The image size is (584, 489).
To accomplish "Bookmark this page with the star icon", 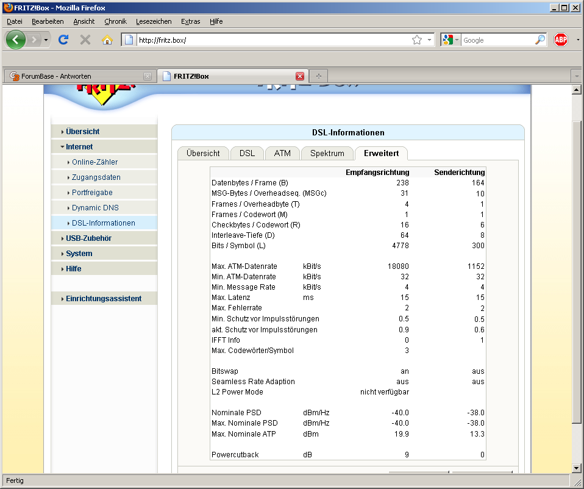I will coord(417,40).
